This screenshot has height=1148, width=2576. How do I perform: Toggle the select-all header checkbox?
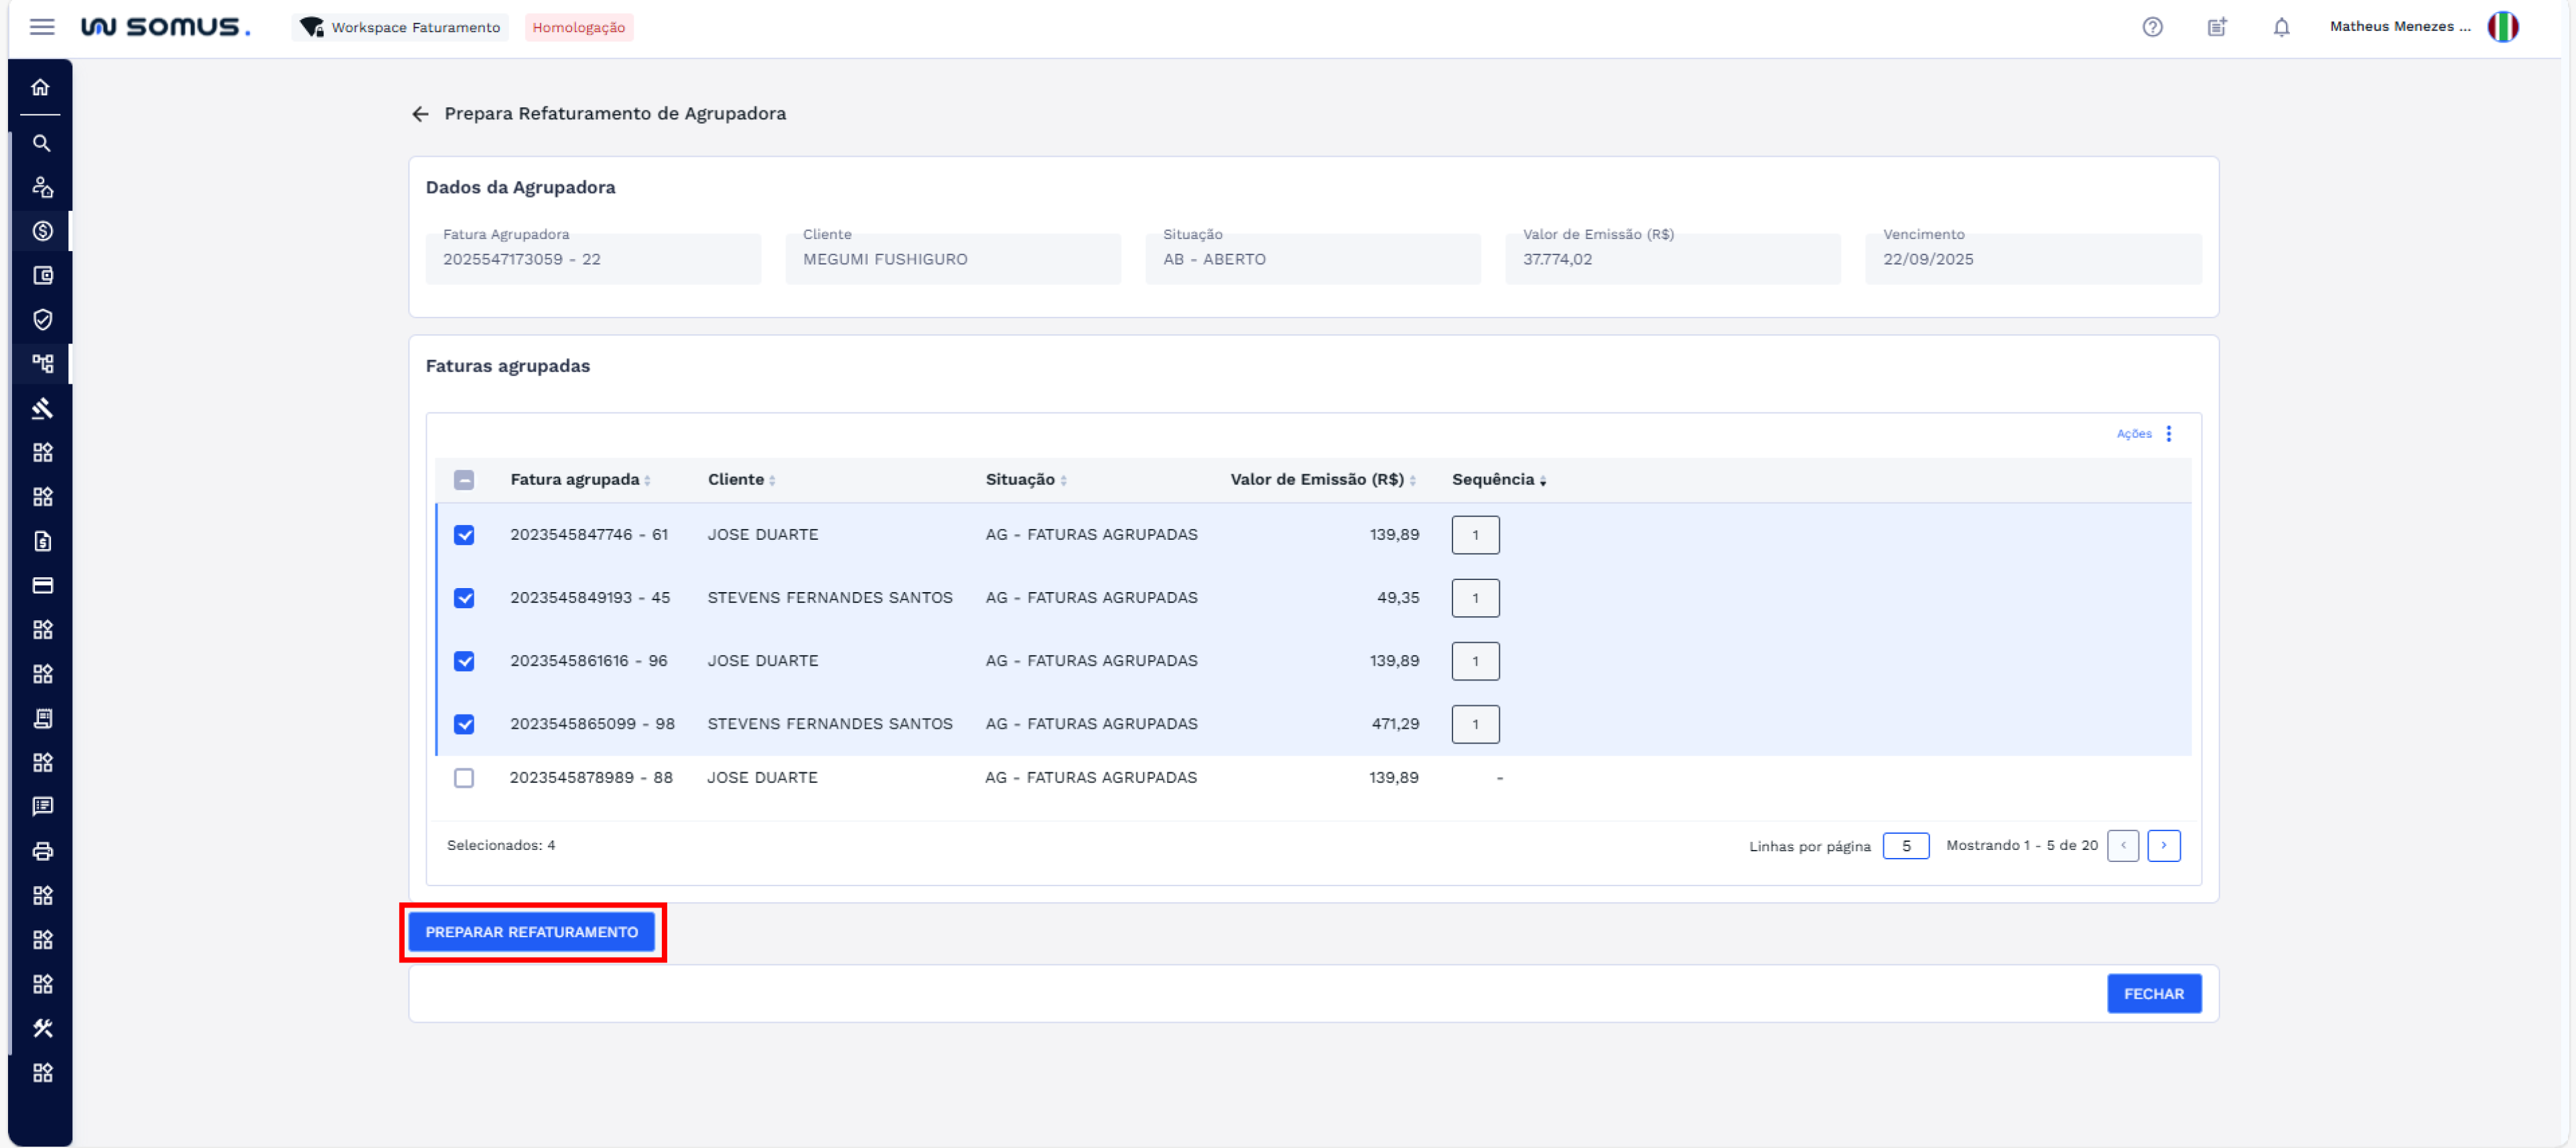tap(464, 480)
